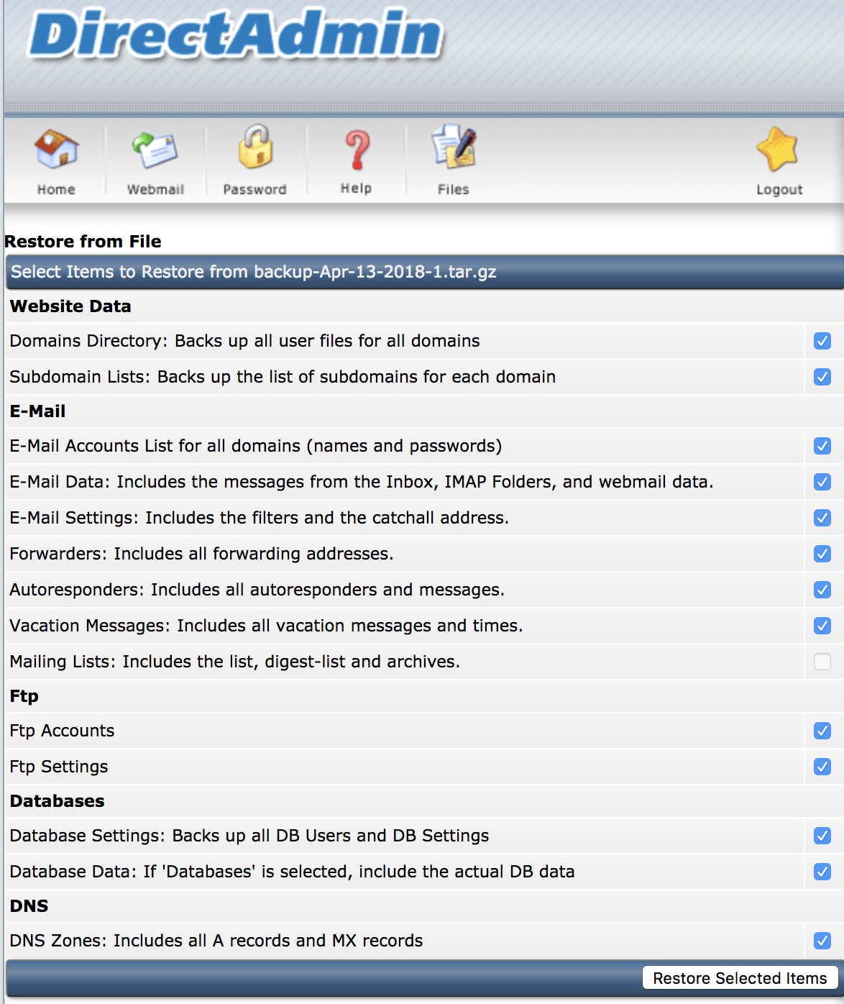Click the Restore Selected Items button
The width and height of the screenshot is (844, 1004).
pyautogui.click(x=740, y=978)
